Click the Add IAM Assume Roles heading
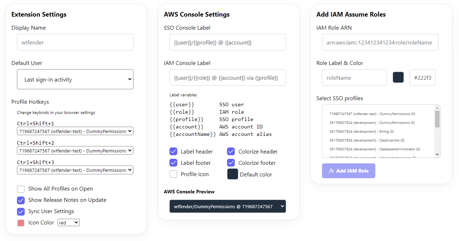 (351, 14)
